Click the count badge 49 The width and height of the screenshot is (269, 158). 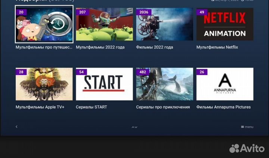click(x=202, y=12)
